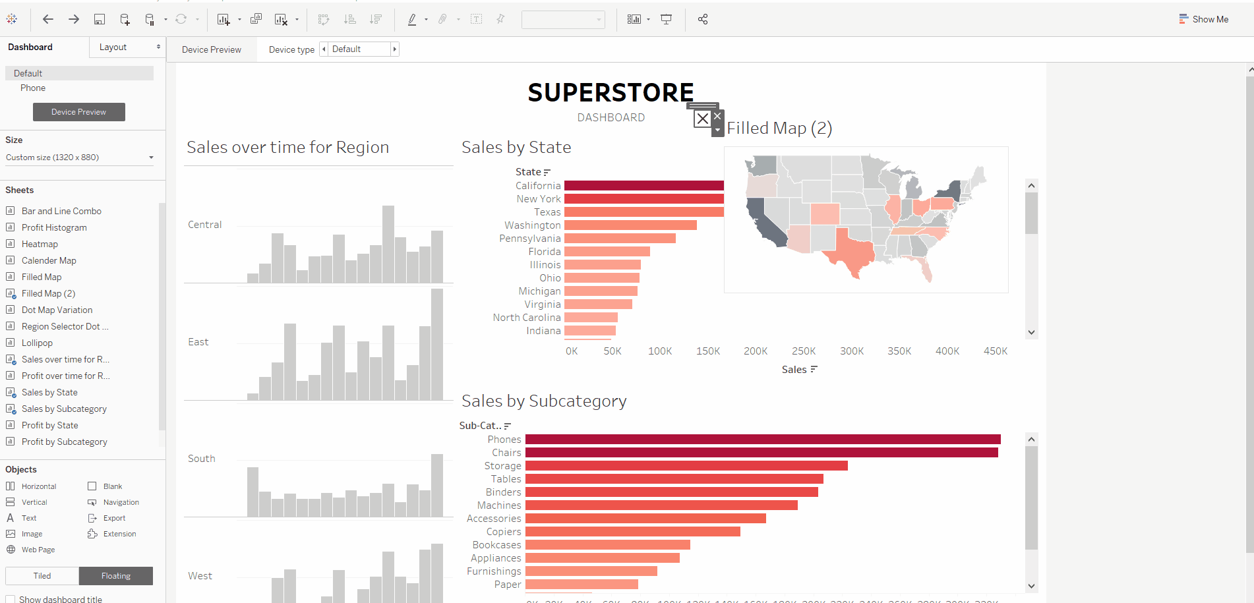Select the Calender Map sheet

pos(49,260)
